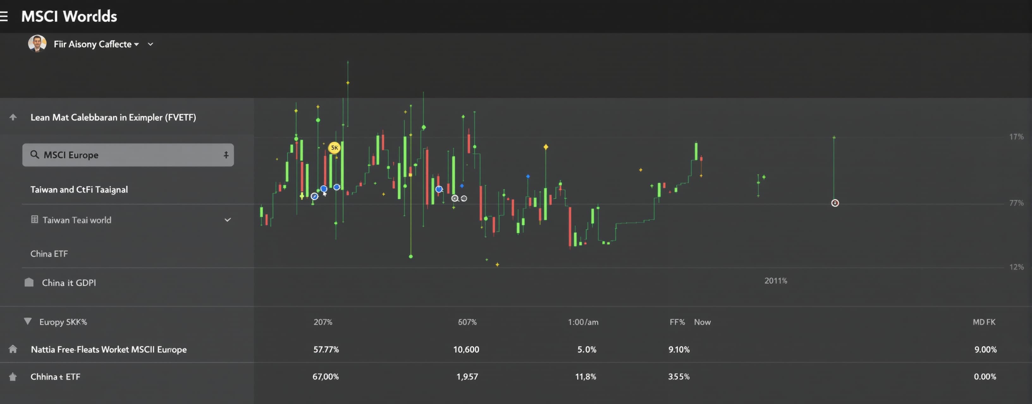Click home icon beside Chhina + ETF

point(13,377)
